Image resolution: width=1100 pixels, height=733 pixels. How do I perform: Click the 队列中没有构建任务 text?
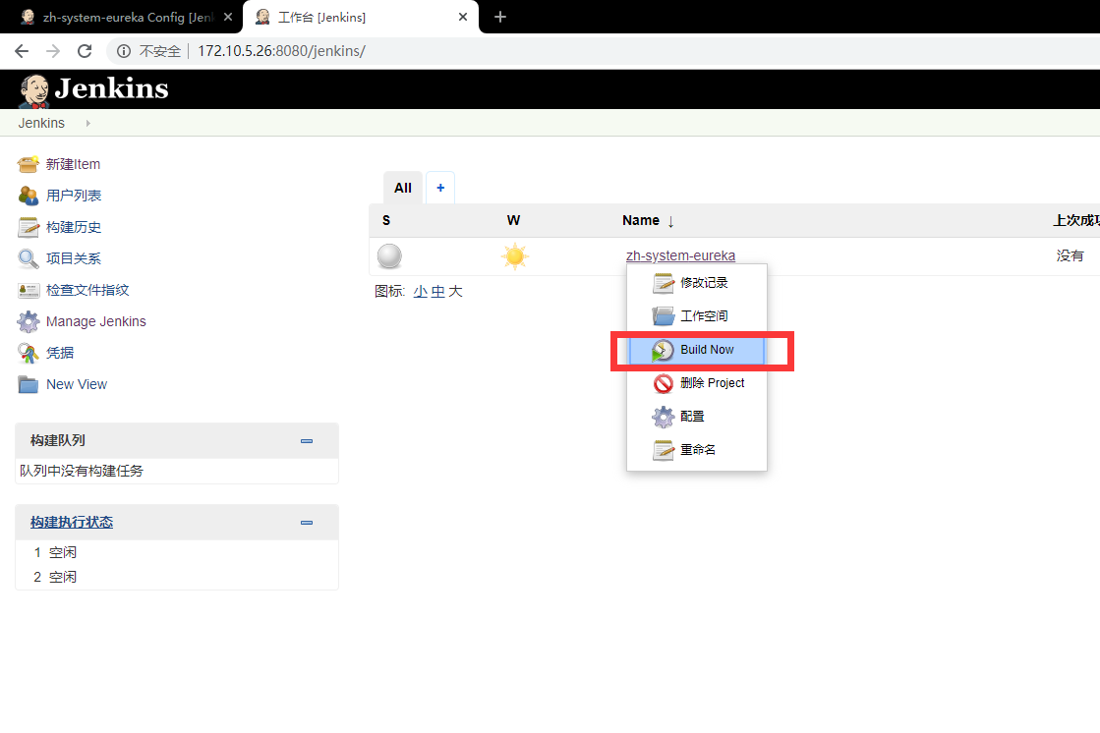pos(82,472)
